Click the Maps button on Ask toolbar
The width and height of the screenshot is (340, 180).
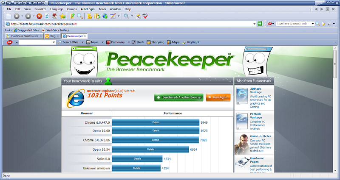point(173,42)
